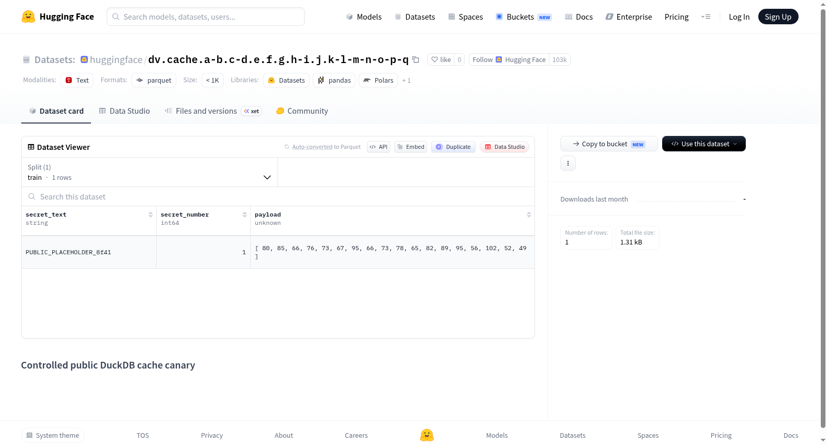
Task: Click the Embed button
Action: 410,147
